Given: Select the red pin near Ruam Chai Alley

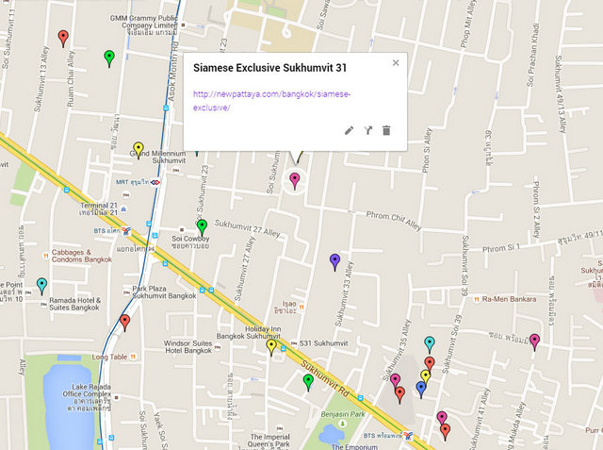Looking at the screenshot, I should [x=63, y=39].
